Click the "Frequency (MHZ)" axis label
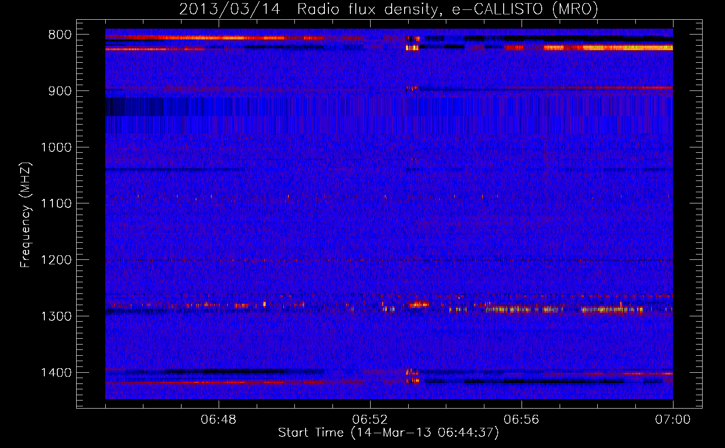Viewport: 725px width, 448px height. (26, 215)
